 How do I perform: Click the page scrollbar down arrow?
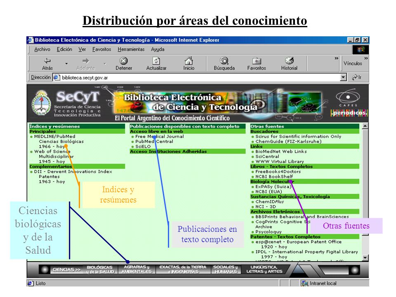[365, 257]
